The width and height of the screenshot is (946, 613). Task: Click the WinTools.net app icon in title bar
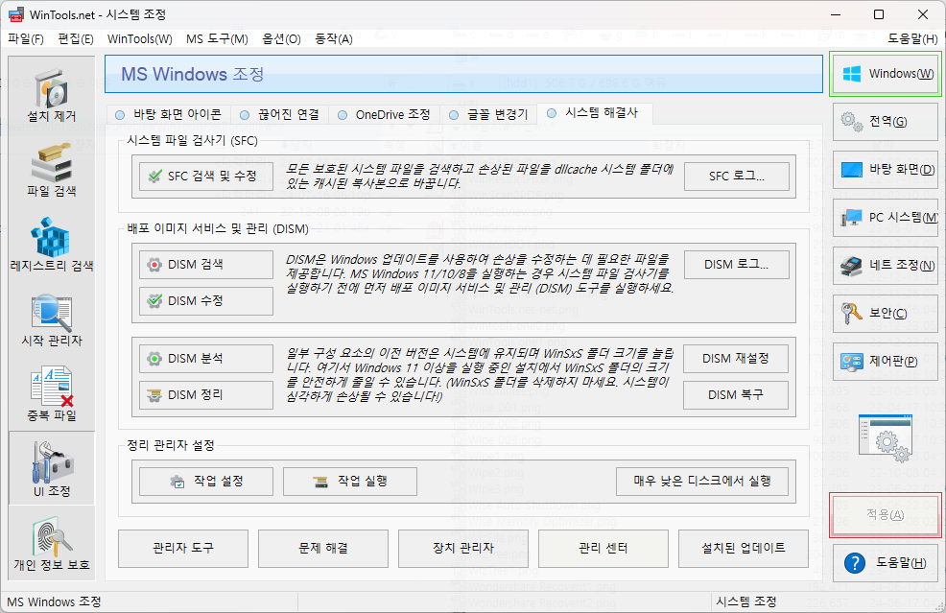[x=16, y=14]
